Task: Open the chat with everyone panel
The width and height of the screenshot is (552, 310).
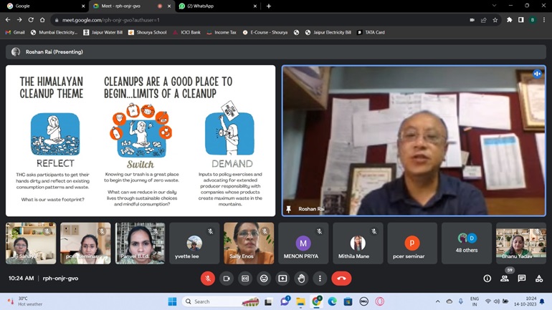Action: click(x=521, y=278)
